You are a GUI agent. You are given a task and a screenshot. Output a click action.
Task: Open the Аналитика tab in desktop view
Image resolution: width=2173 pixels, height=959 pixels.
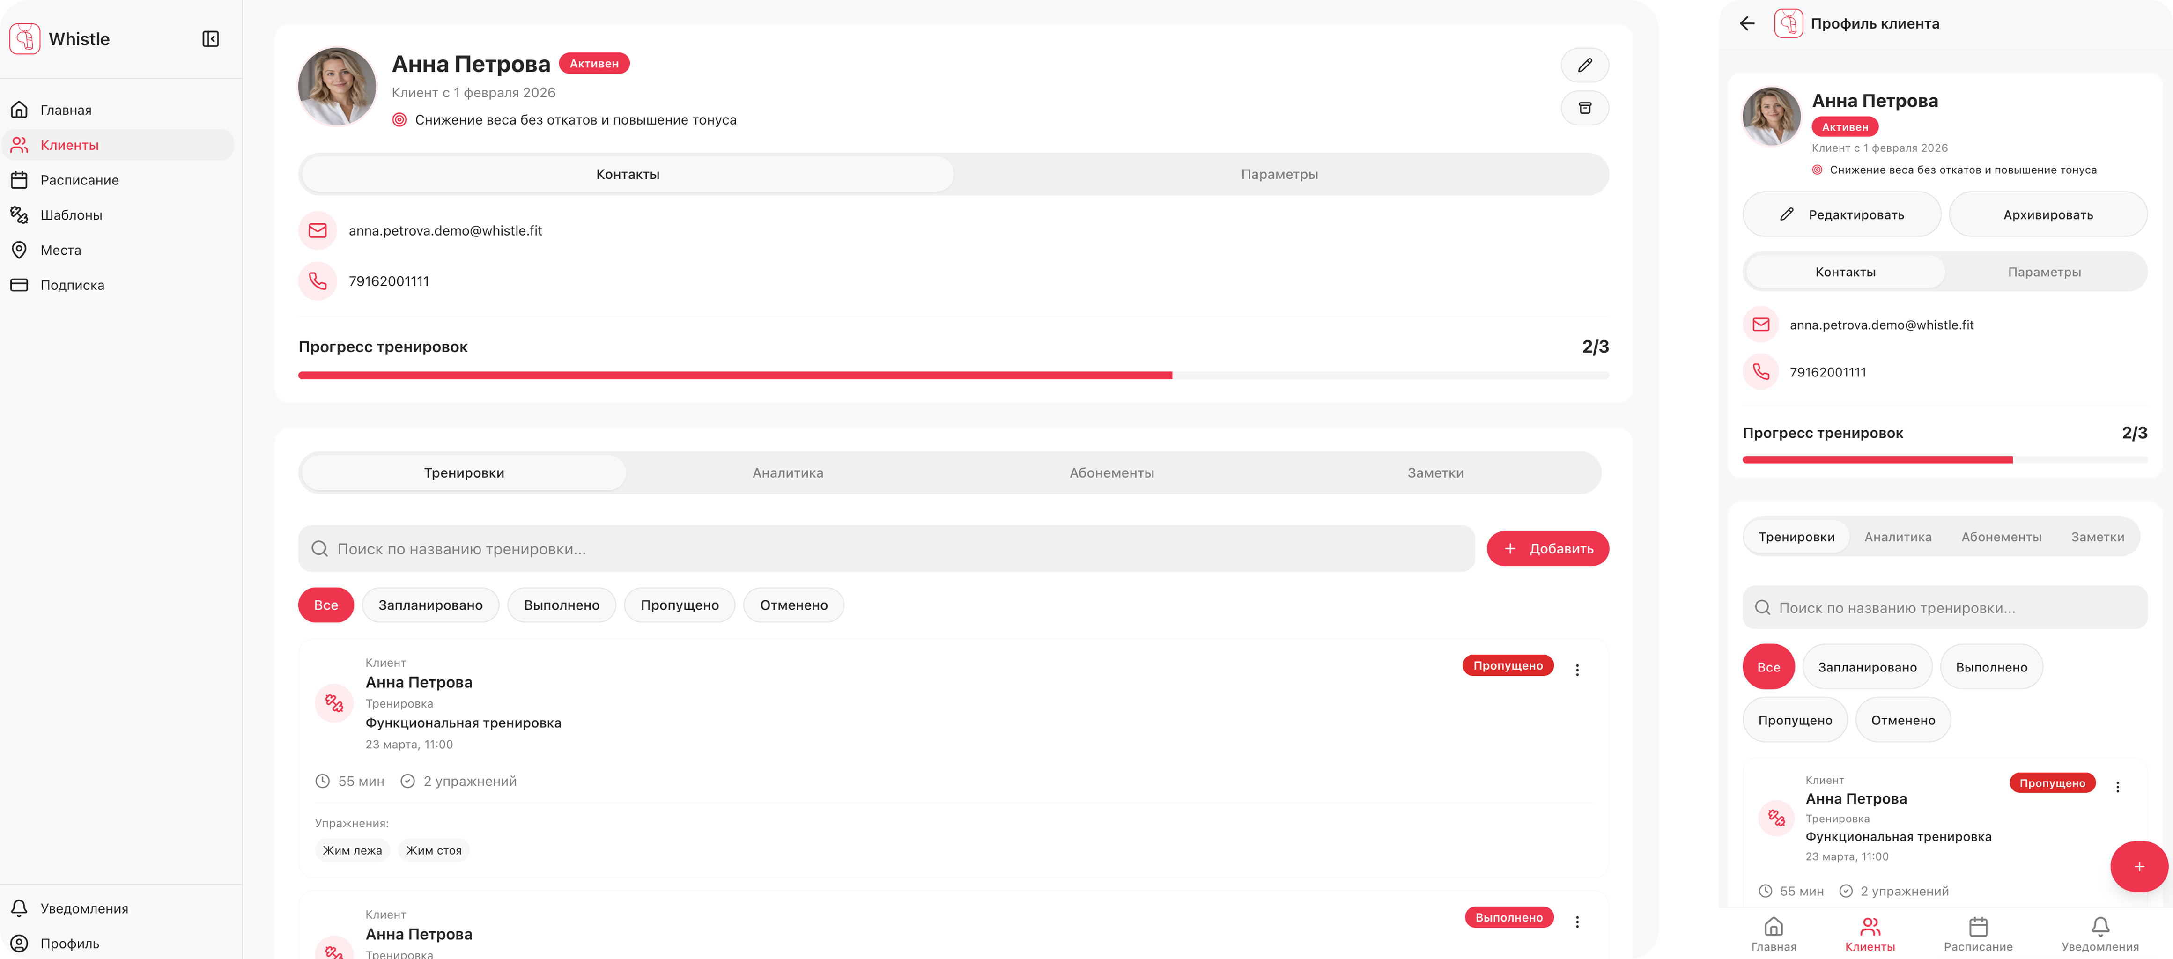pyautogui.click(x=788, y=473)
